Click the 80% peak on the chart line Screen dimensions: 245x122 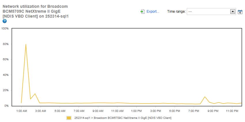26,44
